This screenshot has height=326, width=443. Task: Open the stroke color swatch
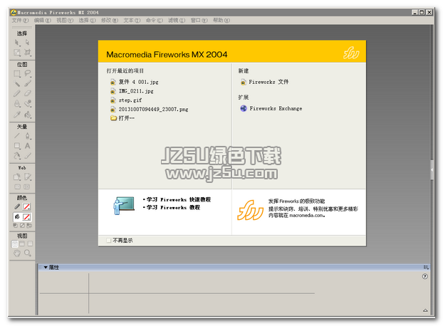[27, 206]
